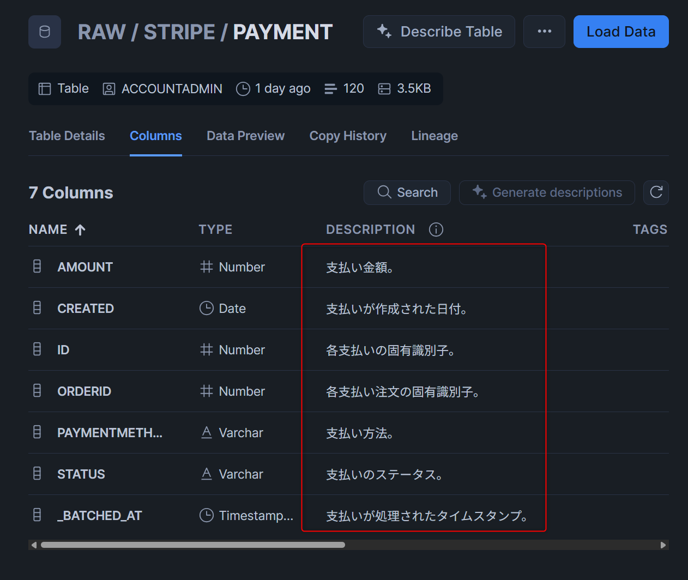Click the ID description 各支払いの固有識別子。

click(x=390, y=350)
